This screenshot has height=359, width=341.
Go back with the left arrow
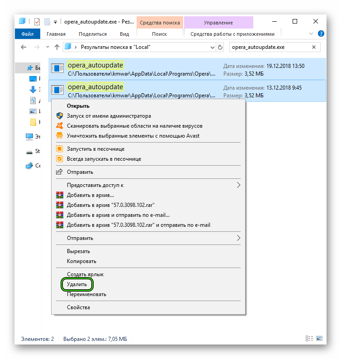point(24,47)
